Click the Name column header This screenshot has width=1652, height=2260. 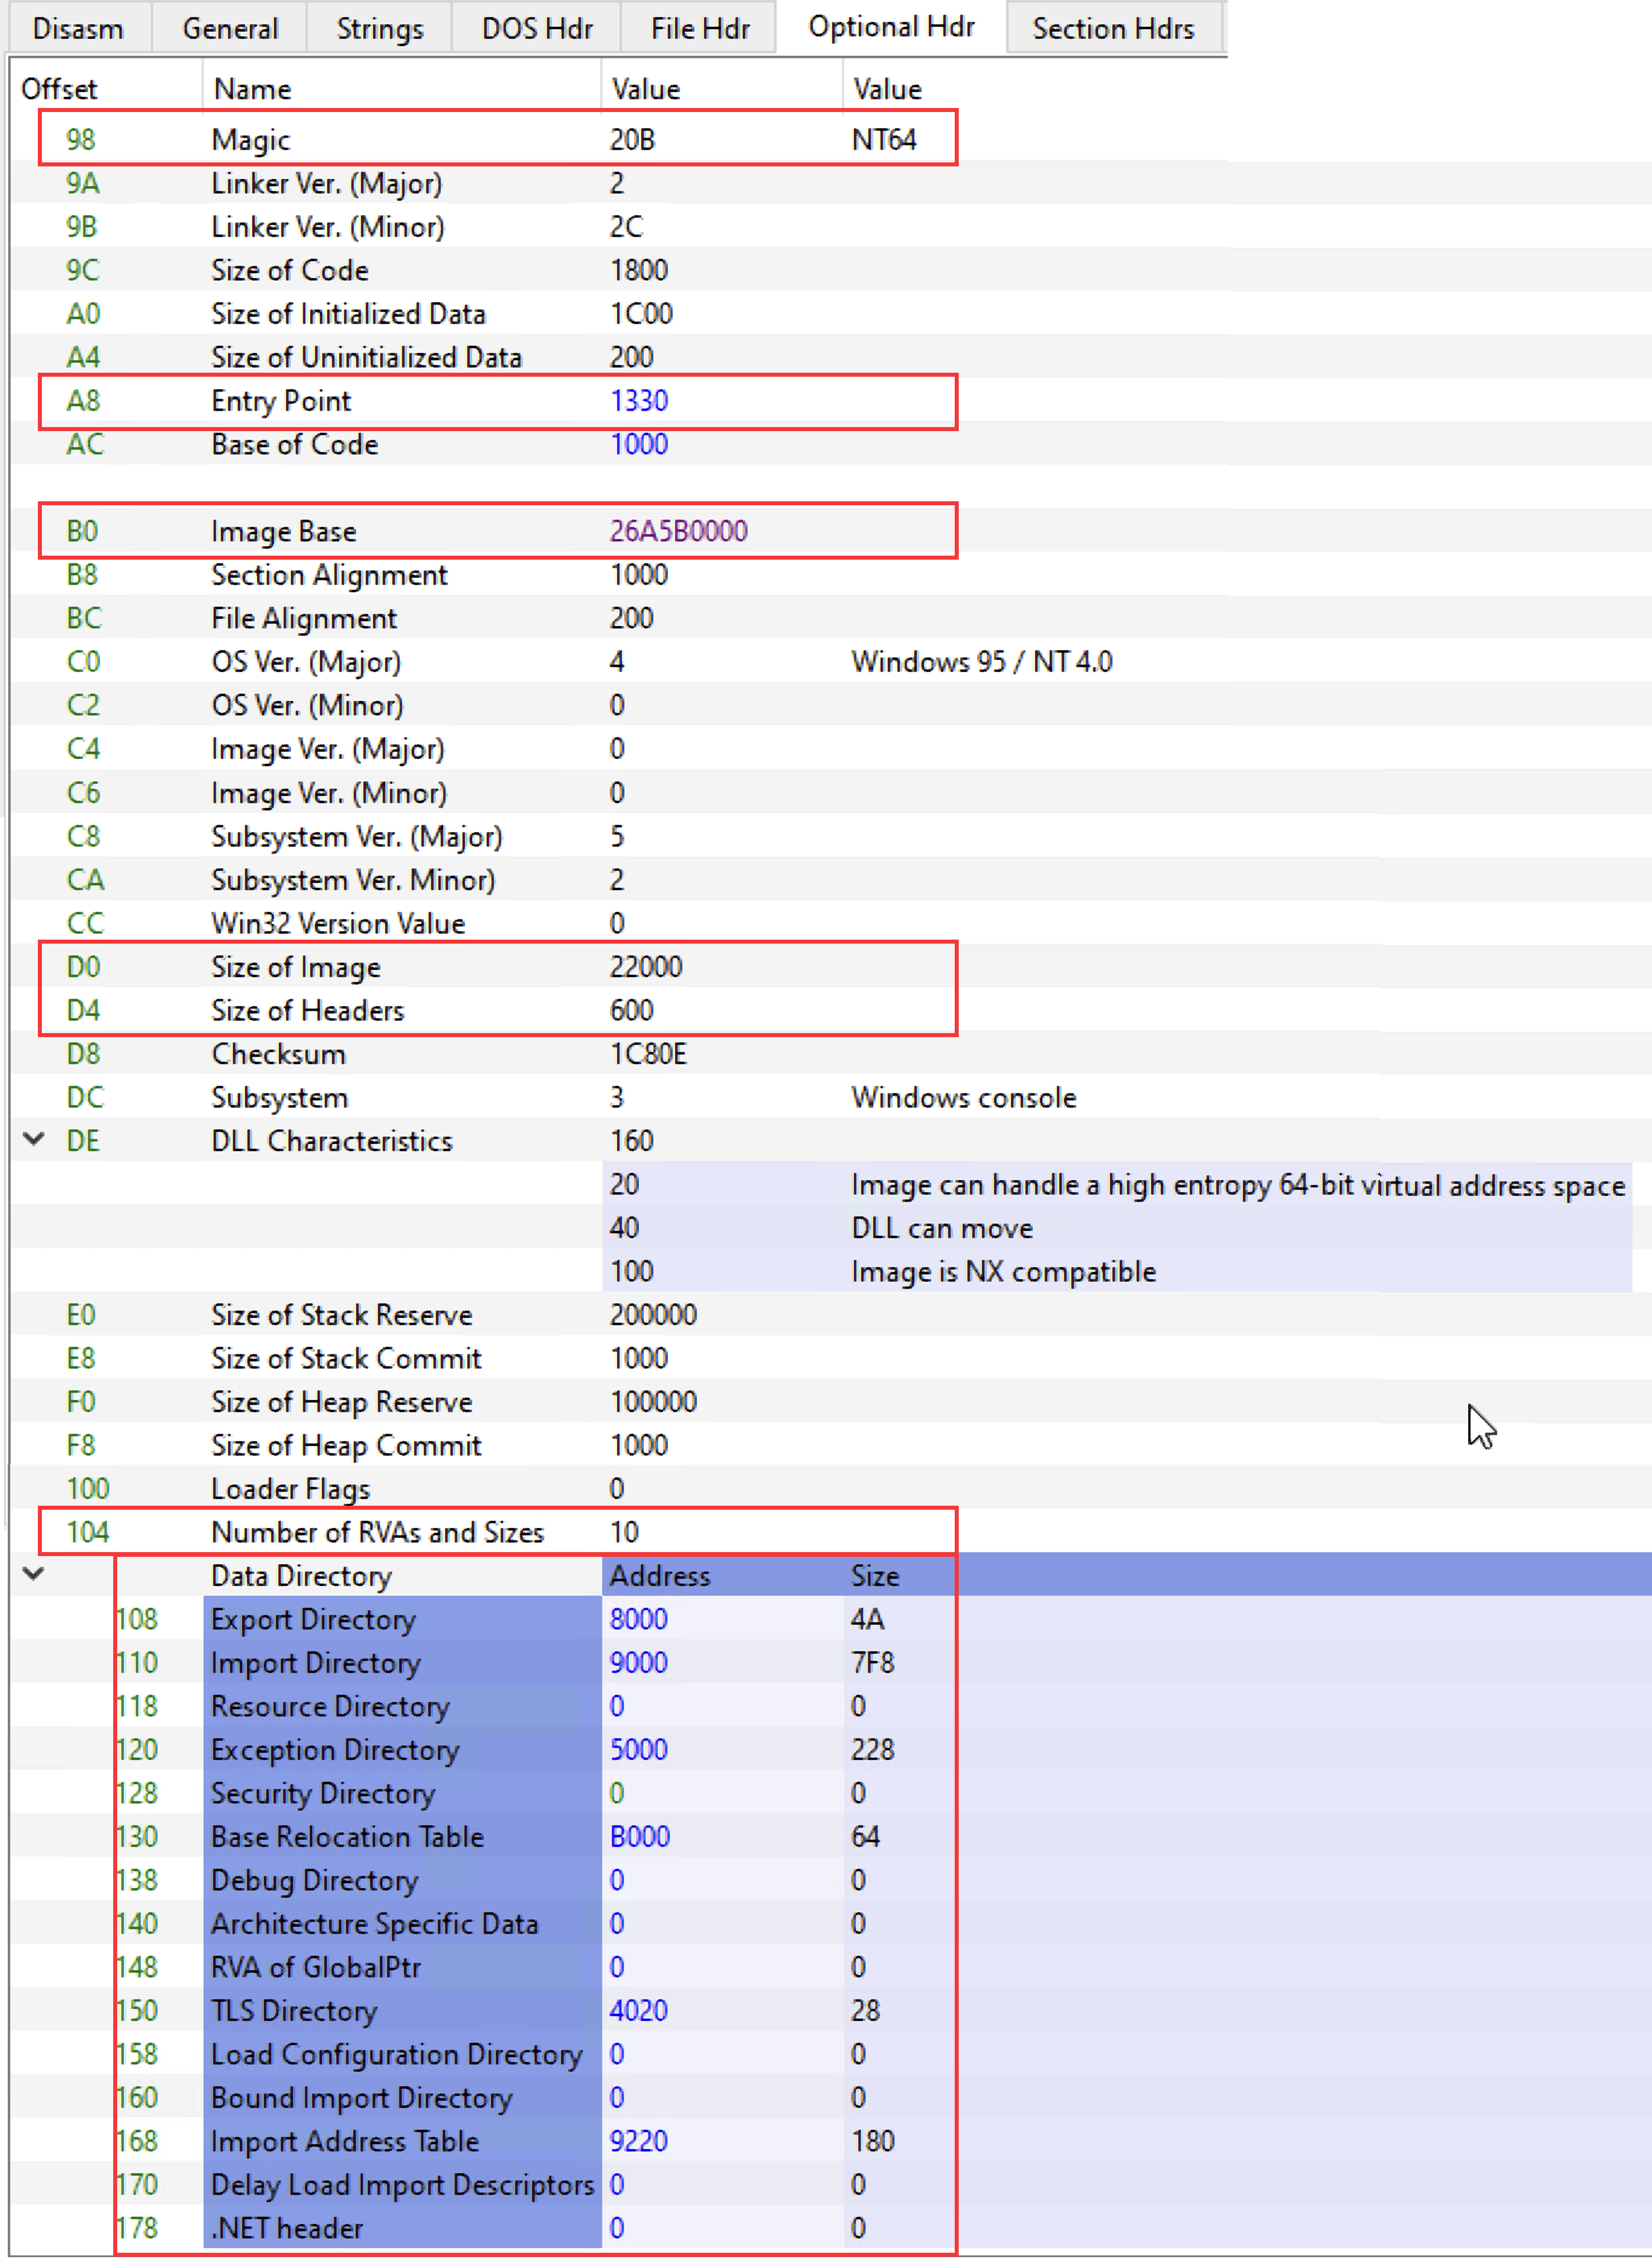(x=252, y=89)
